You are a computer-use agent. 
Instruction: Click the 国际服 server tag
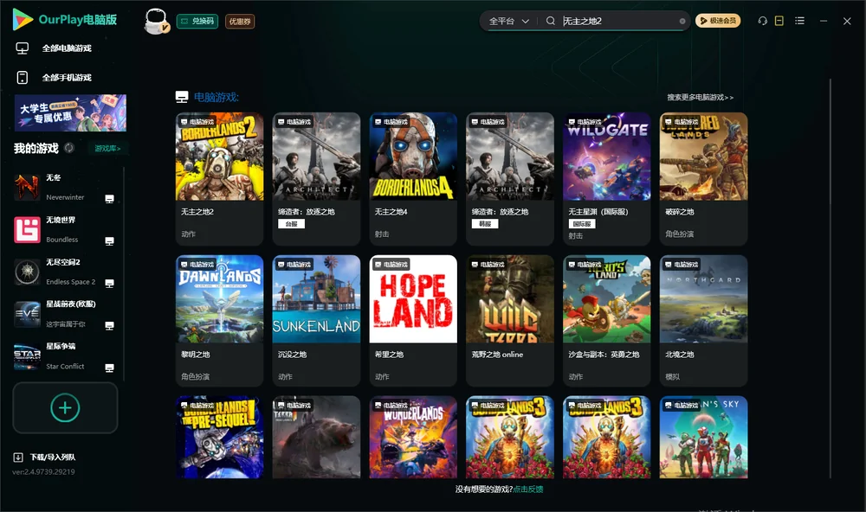click(x=582, y=223)
